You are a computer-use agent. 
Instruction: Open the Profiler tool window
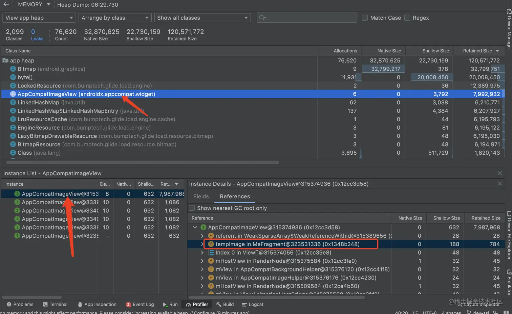pyautogui.click(x=197, y=305)
